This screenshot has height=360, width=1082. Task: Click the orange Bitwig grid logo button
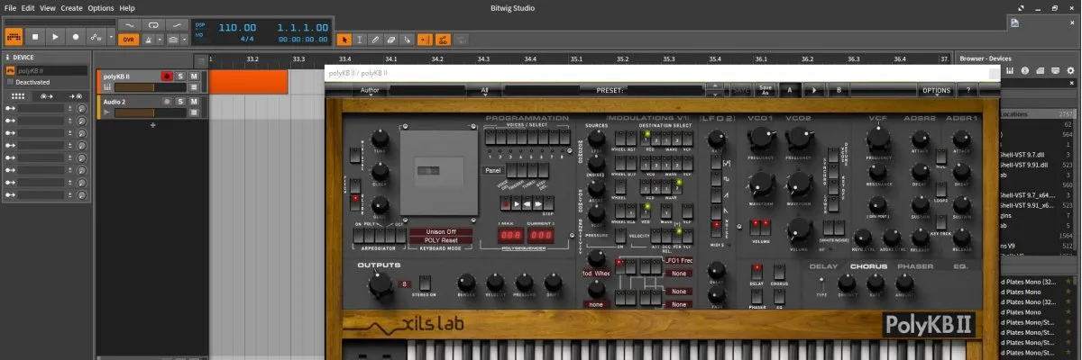point(14,37)
